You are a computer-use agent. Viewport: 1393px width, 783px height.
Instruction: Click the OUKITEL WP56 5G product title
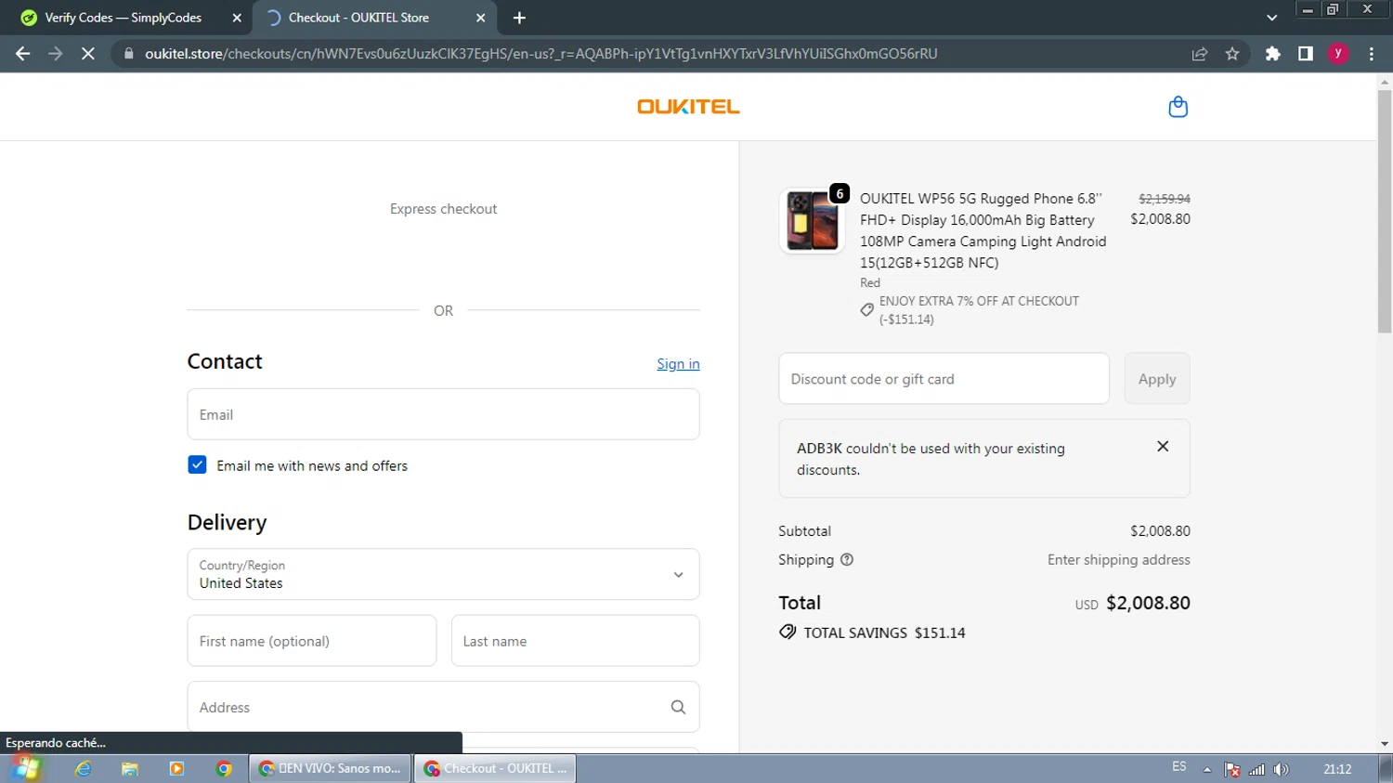click(983, 230)
